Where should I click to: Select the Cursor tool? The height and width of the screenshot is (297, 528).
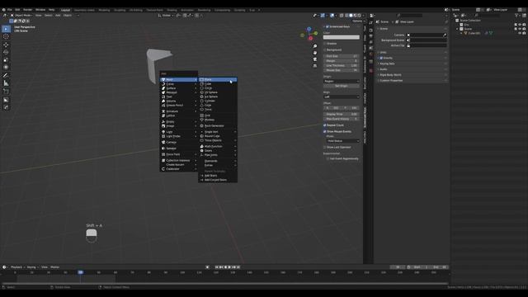(x=6, y=36)
